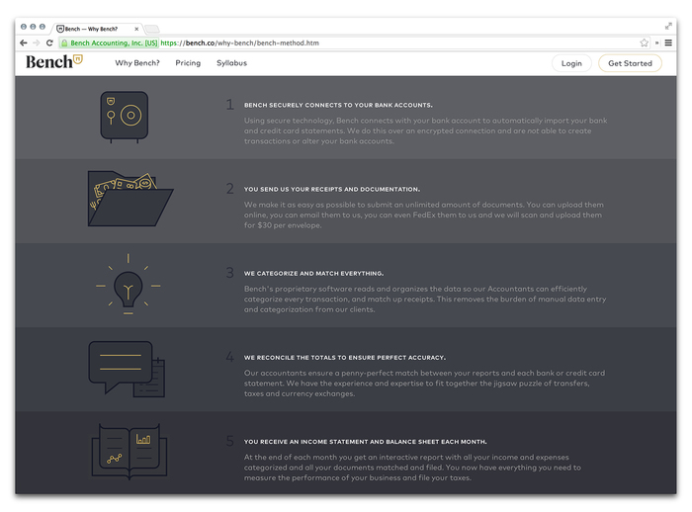Viewport: 692px width, 512px height.
Task: Go to the Syllabus nav link
Action: (x=231, y=63)
